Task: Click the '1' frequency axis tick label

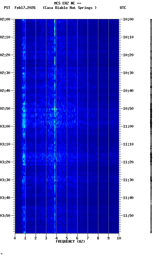Action: [x=25, y=238]
